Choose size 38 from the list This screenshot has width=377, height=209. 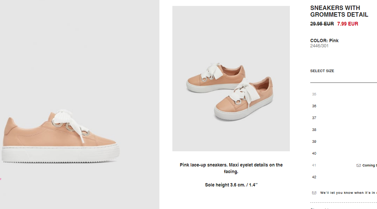[314, 129]
